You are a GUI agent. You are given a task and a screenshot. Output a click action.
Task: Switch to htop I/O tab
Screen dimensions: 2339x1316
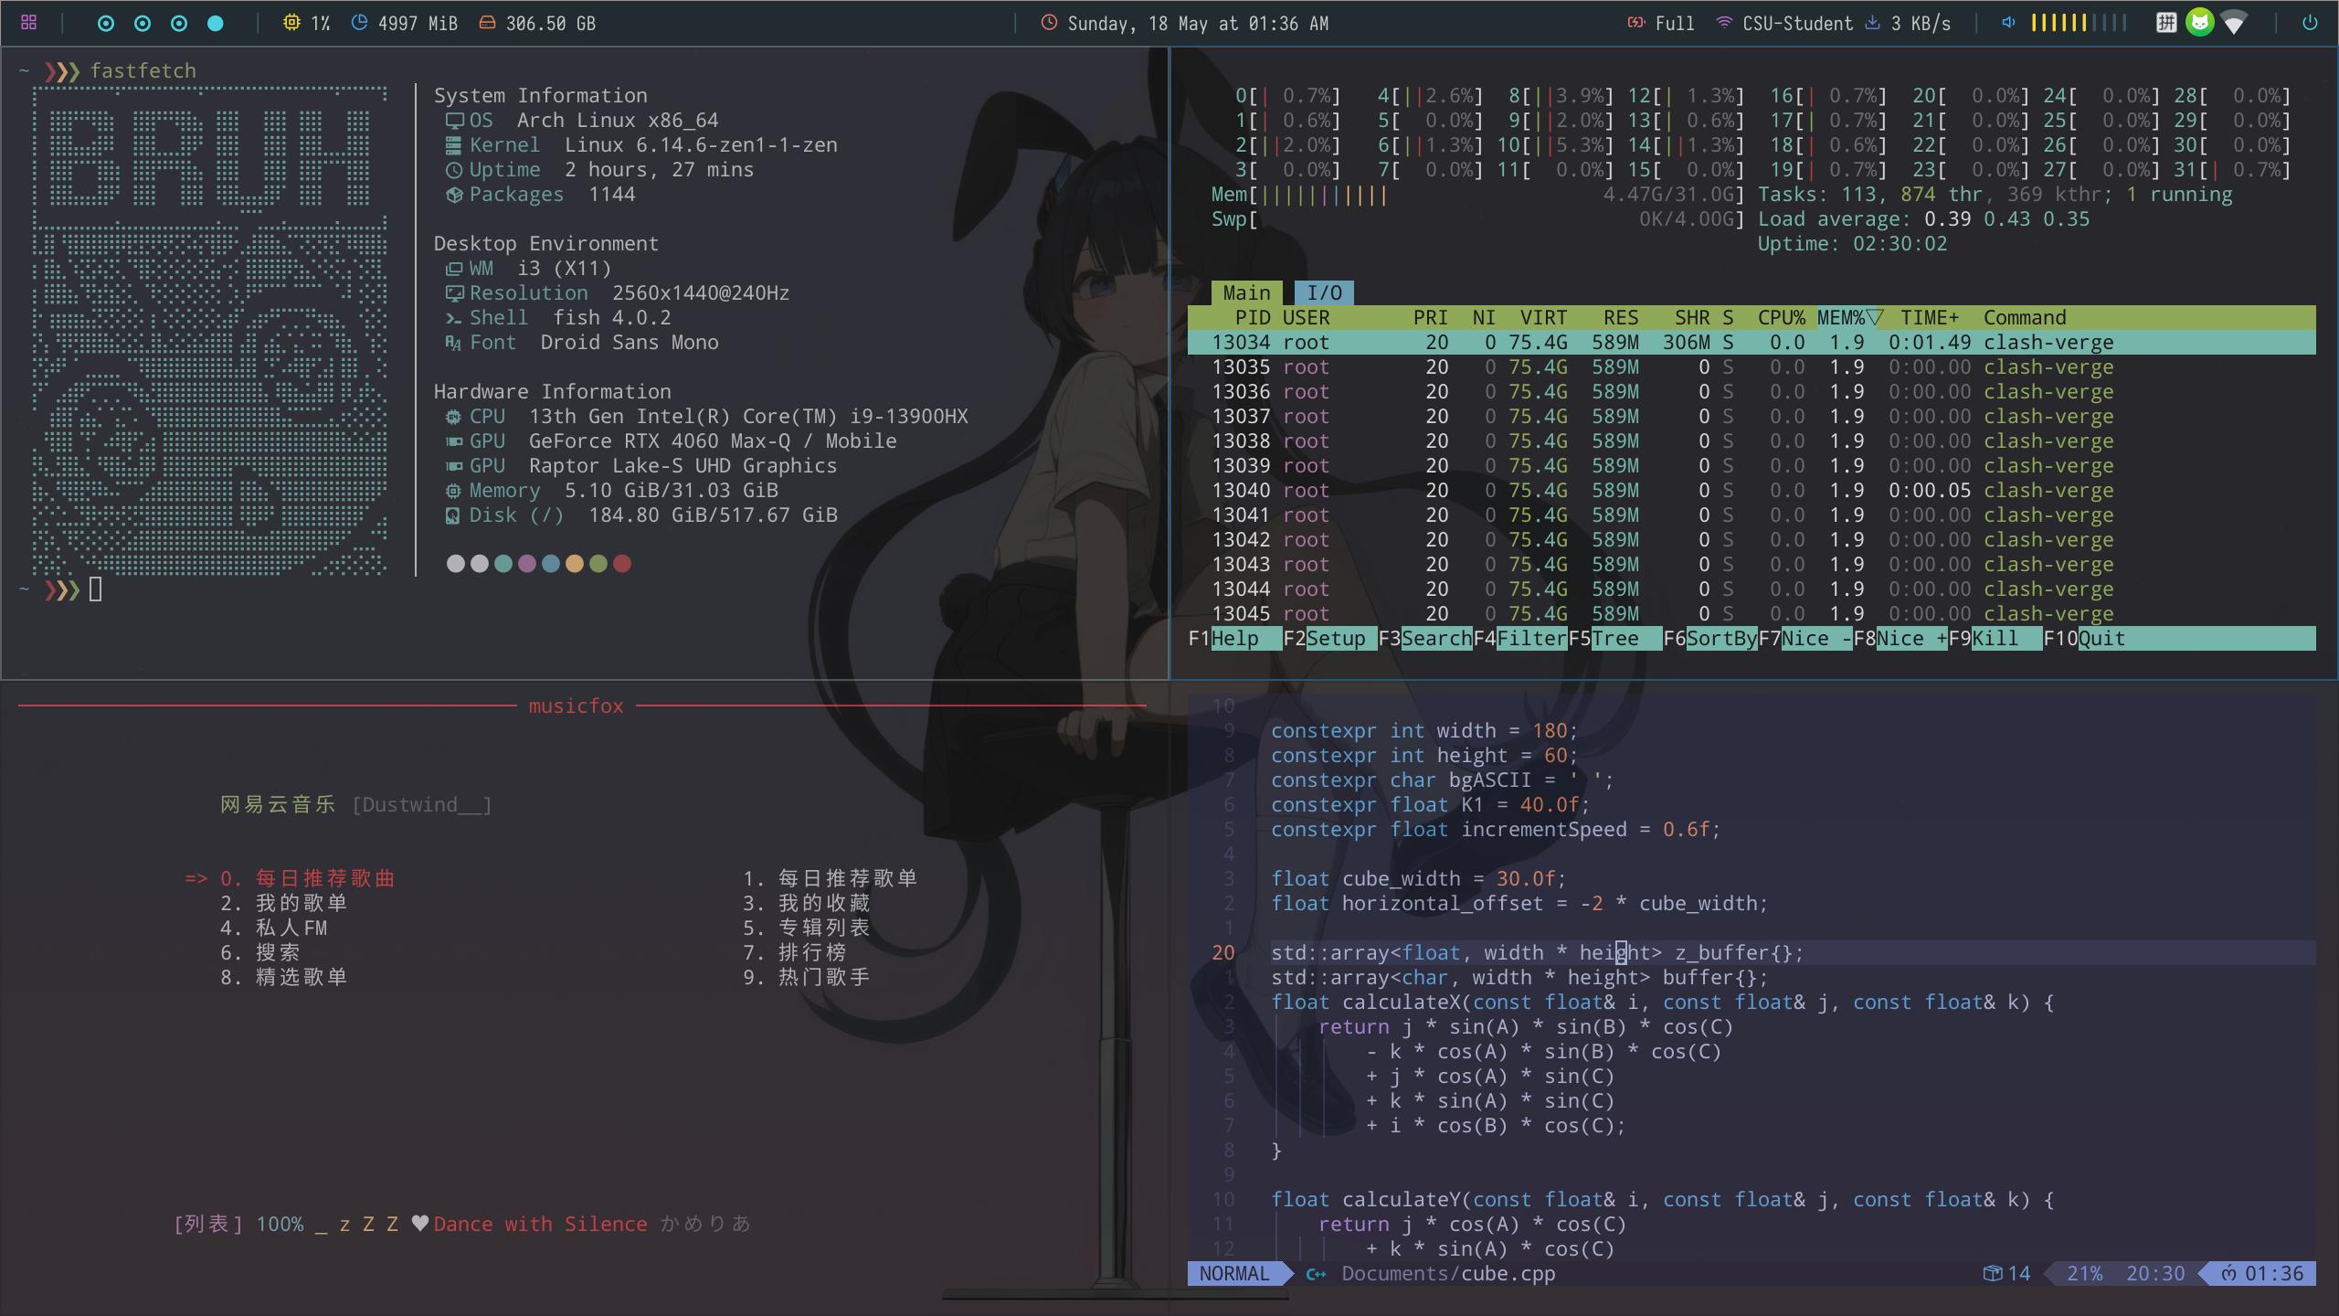[1323, 293]
